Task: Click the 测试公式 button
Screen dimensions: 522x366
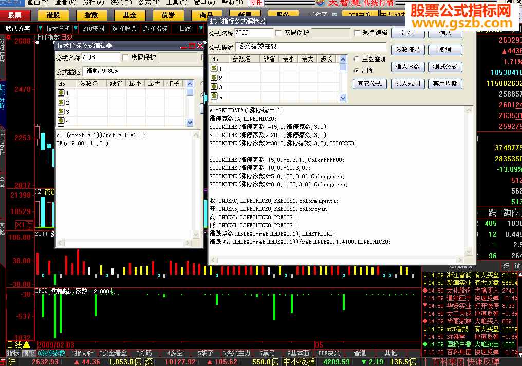Action: point(445,67)
